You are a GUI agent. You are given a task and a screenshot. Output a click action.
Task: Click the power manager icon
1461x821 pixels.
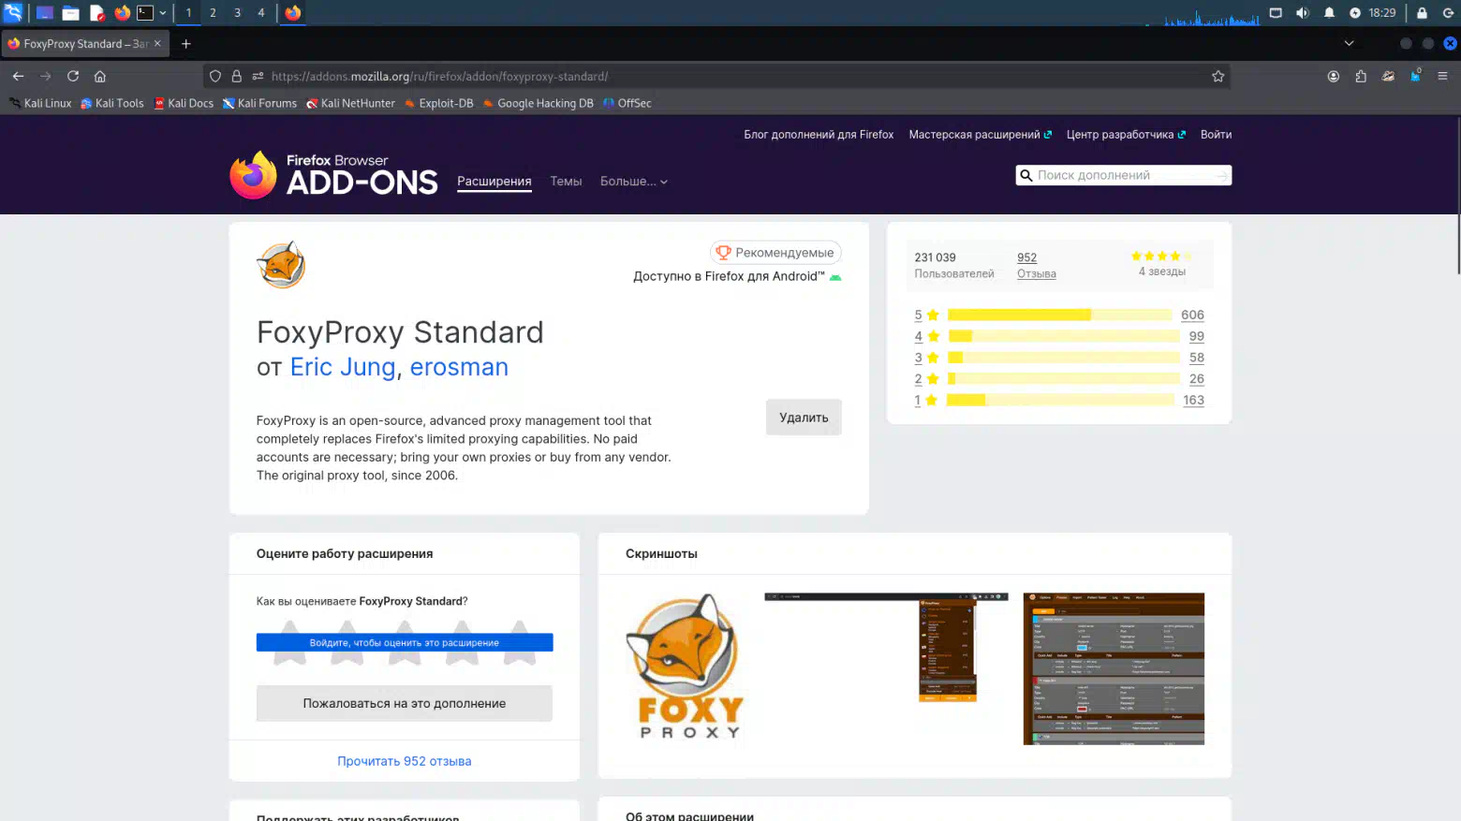tap(1355, 12)
